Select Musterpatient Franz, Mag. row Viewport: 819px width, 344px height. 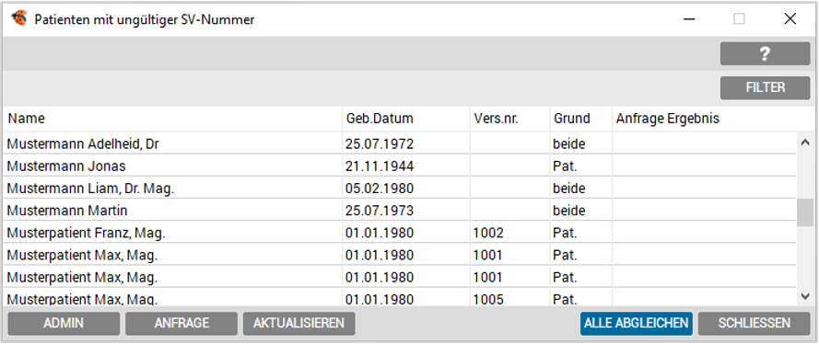point(400,233)
